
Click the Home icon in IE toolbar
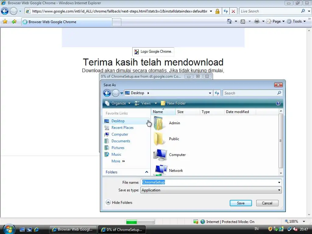(229, 21)
